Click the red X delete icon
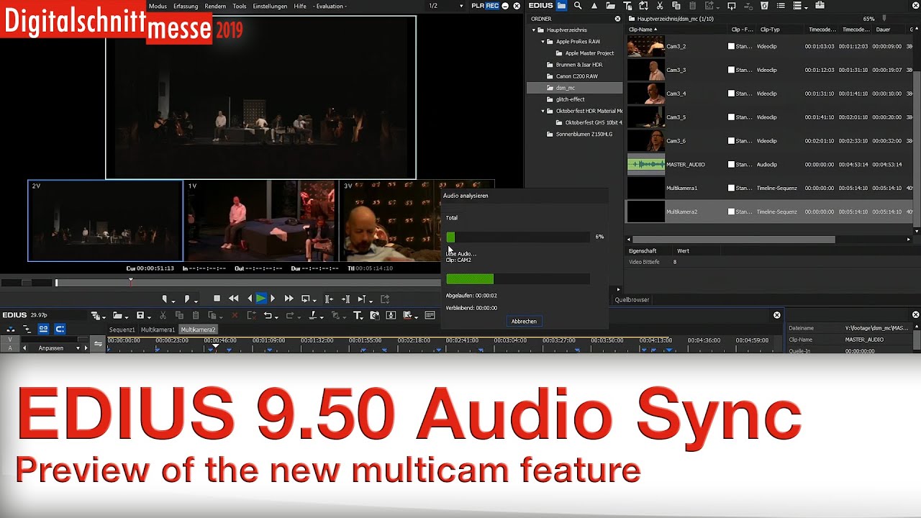 (235, 315)
